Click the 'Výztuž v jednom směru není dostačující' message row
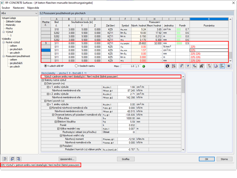Viewport: 237px width, 178px height. 111,77
